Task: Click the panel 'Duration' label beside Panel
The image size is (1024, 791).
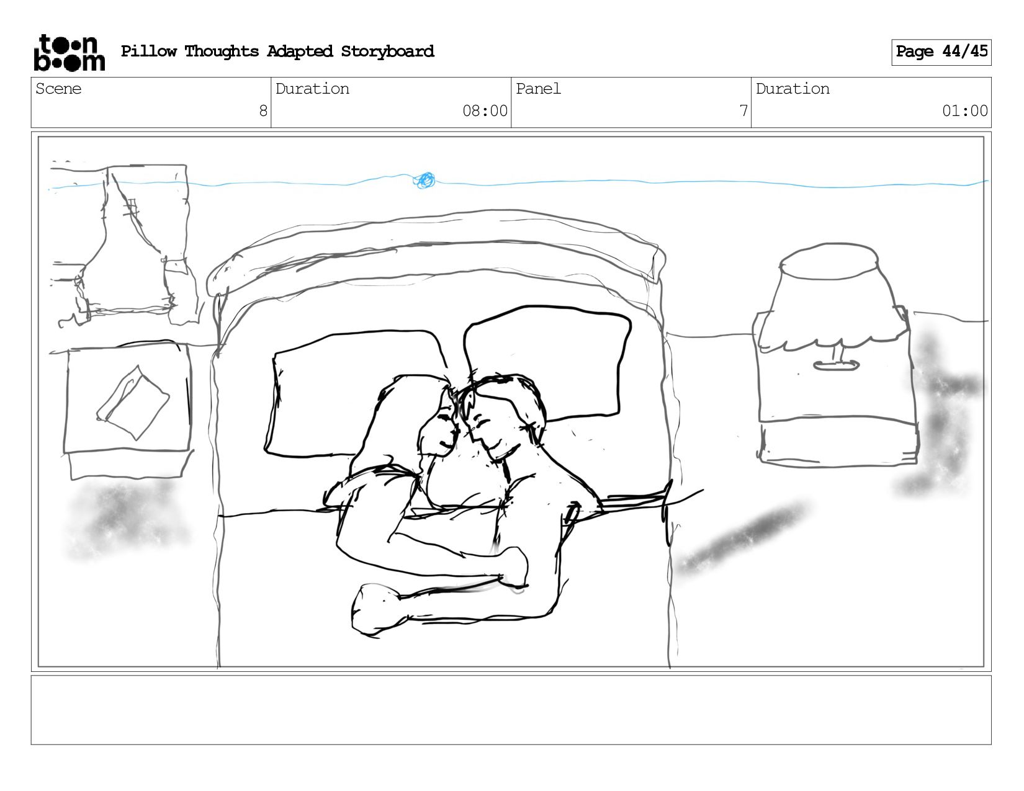Action: pyautogui.click(x=793, y=89)
